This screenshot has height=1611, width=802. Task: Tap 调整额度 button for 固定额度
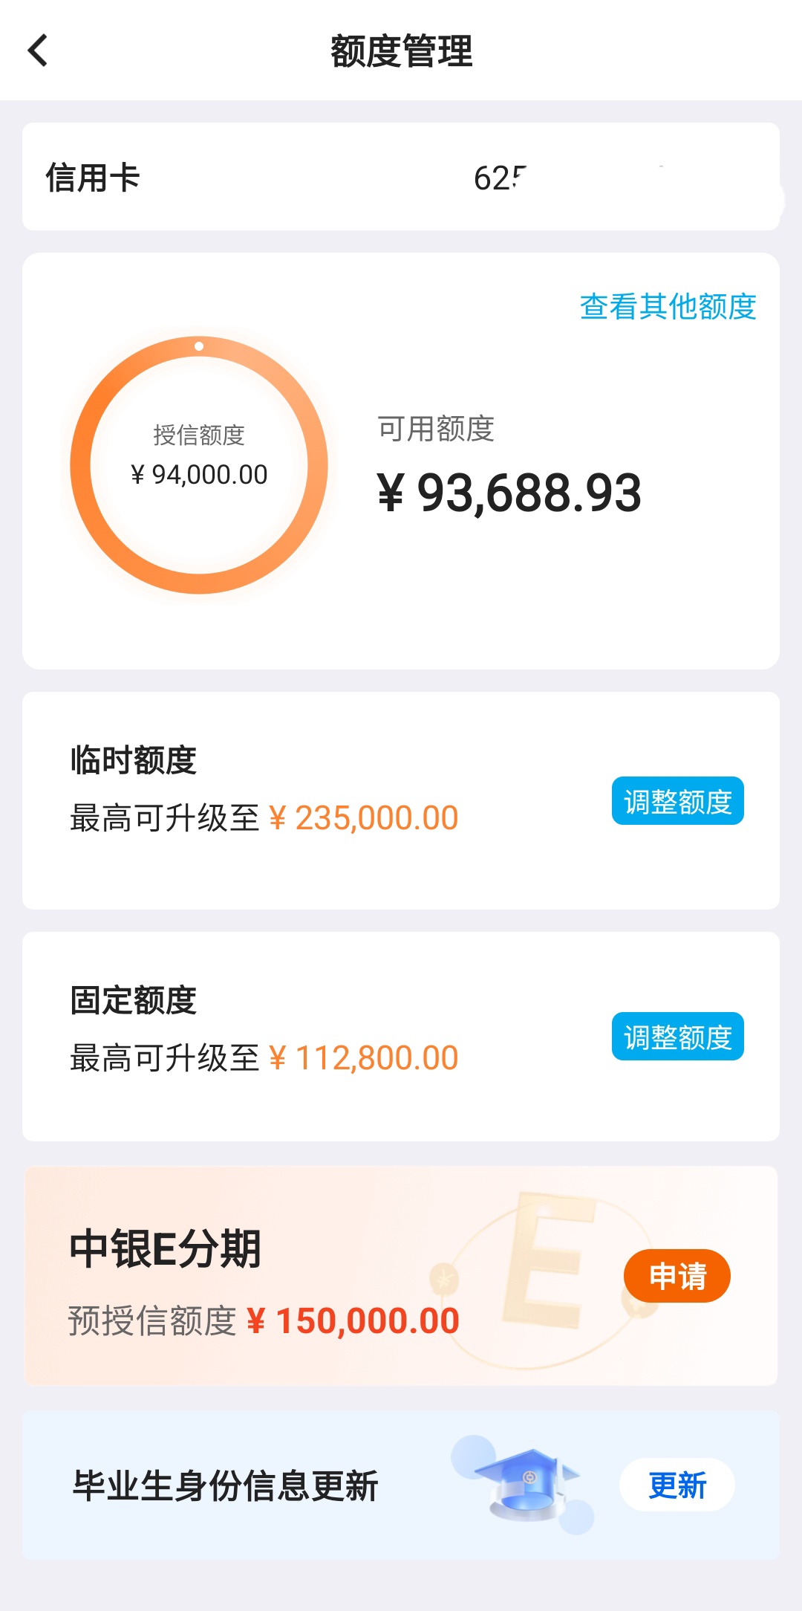tap(677, 1036)
